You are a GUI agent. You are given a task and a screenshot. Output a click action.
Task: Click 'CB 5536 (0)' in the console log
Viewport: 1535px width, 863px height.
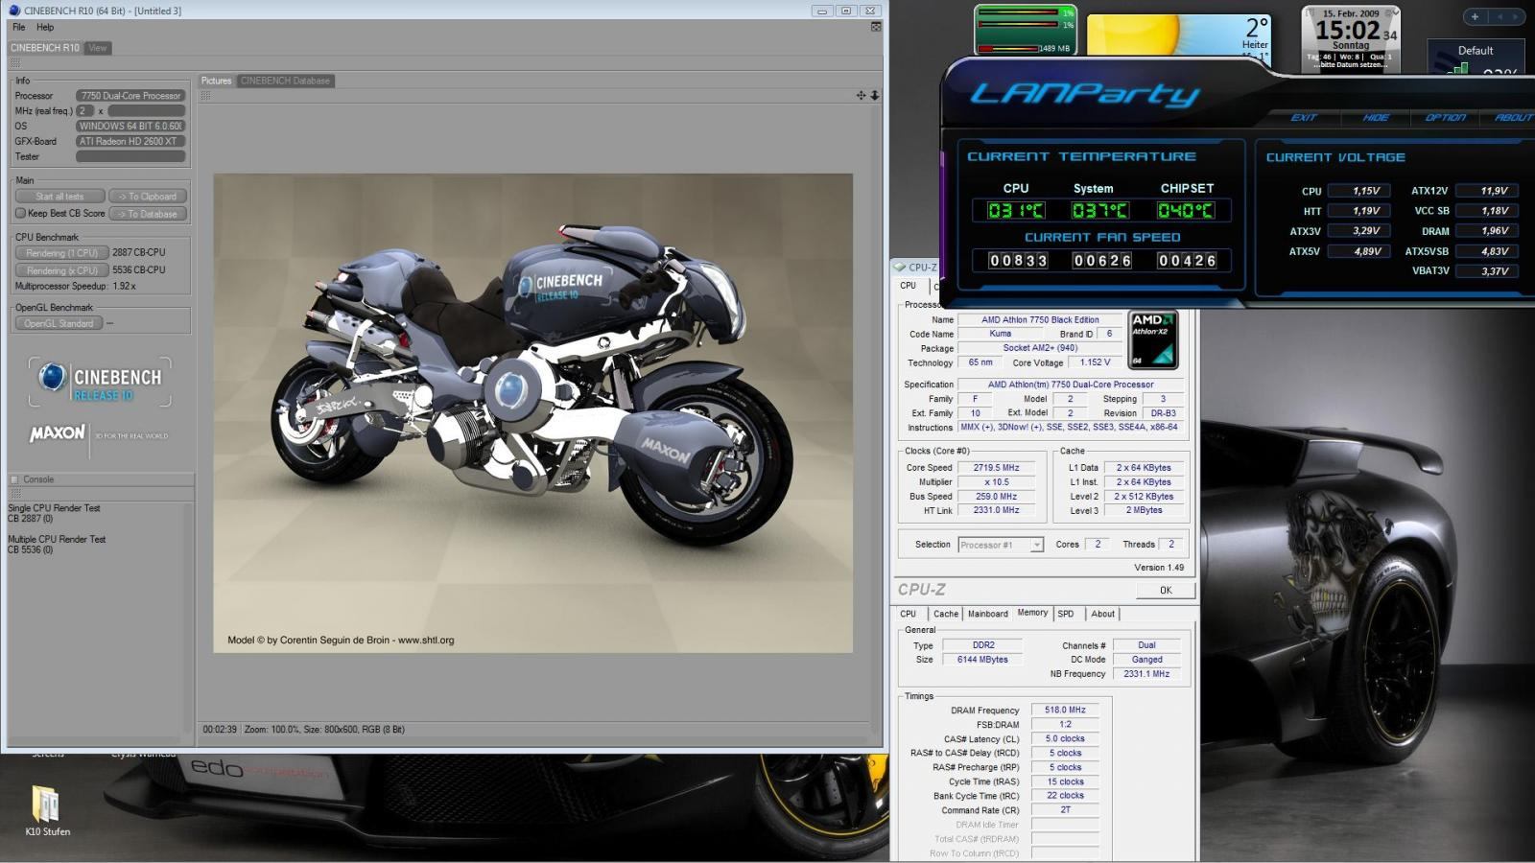pyautogui.click(x=31, y=549)
